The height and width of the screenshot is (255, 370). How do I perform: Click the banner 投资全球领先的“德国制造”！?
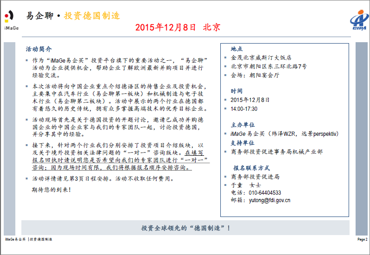coord(185,228)
